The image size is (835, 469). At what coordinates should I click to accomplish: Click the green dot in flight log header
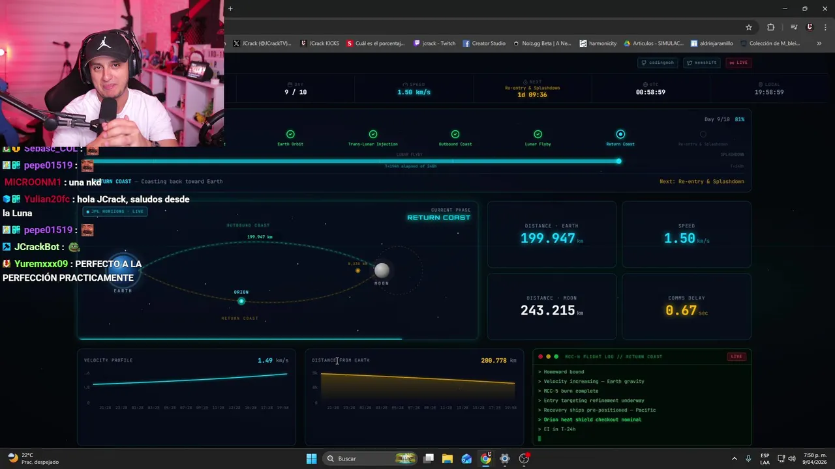(x=556, y=357)
